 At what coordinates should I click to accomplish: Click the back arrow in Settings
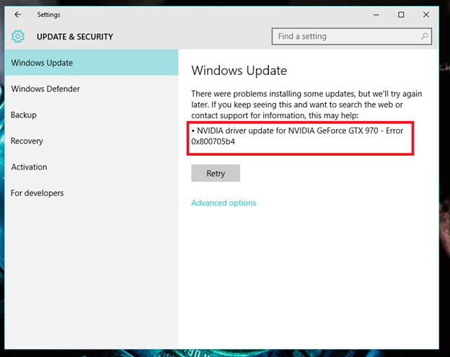pyautogui.click(x=18, y=14)
